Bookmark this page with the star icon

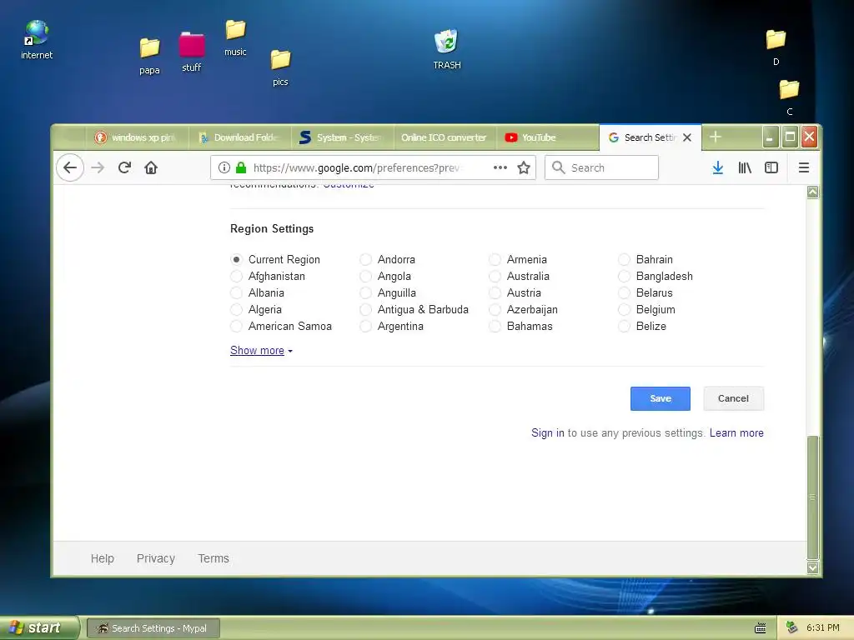524,167
